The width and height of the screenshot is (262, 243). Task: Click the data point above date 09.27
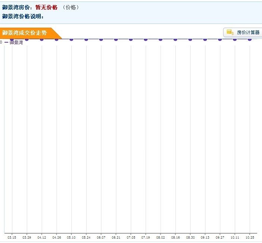[x=220, y=39]
